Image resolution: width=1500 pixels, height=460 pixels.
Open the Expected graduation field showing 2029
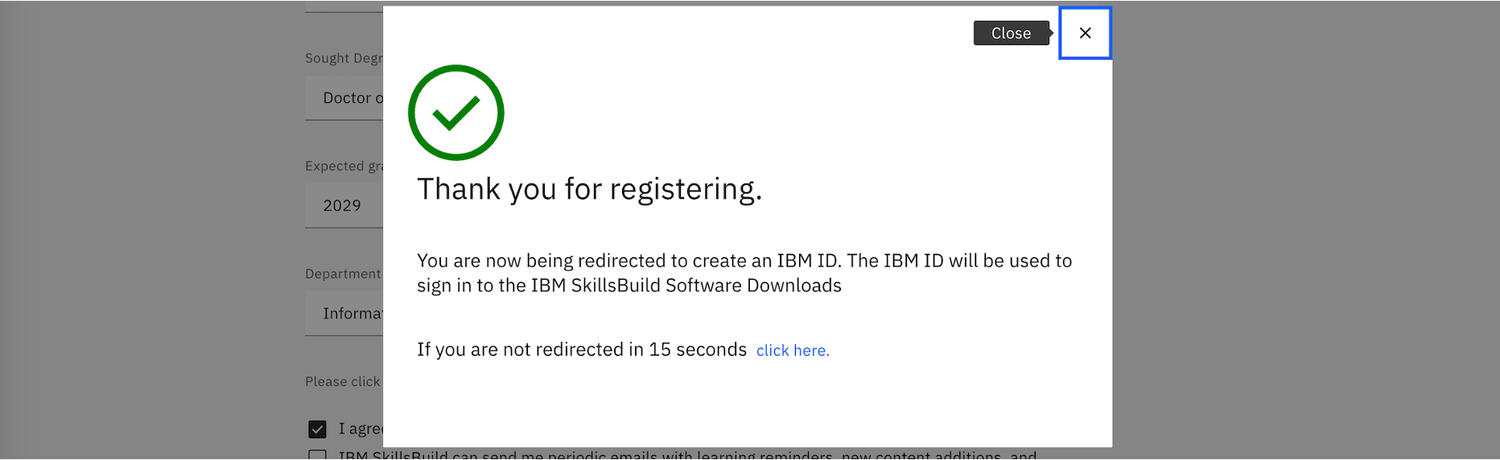344,206
